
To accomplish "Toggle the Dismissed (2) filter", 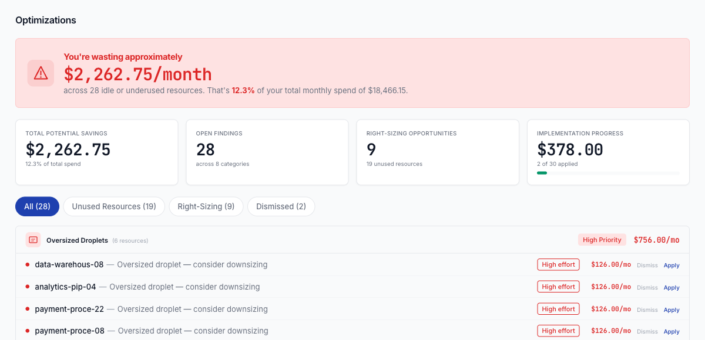I will pos(281,206).
